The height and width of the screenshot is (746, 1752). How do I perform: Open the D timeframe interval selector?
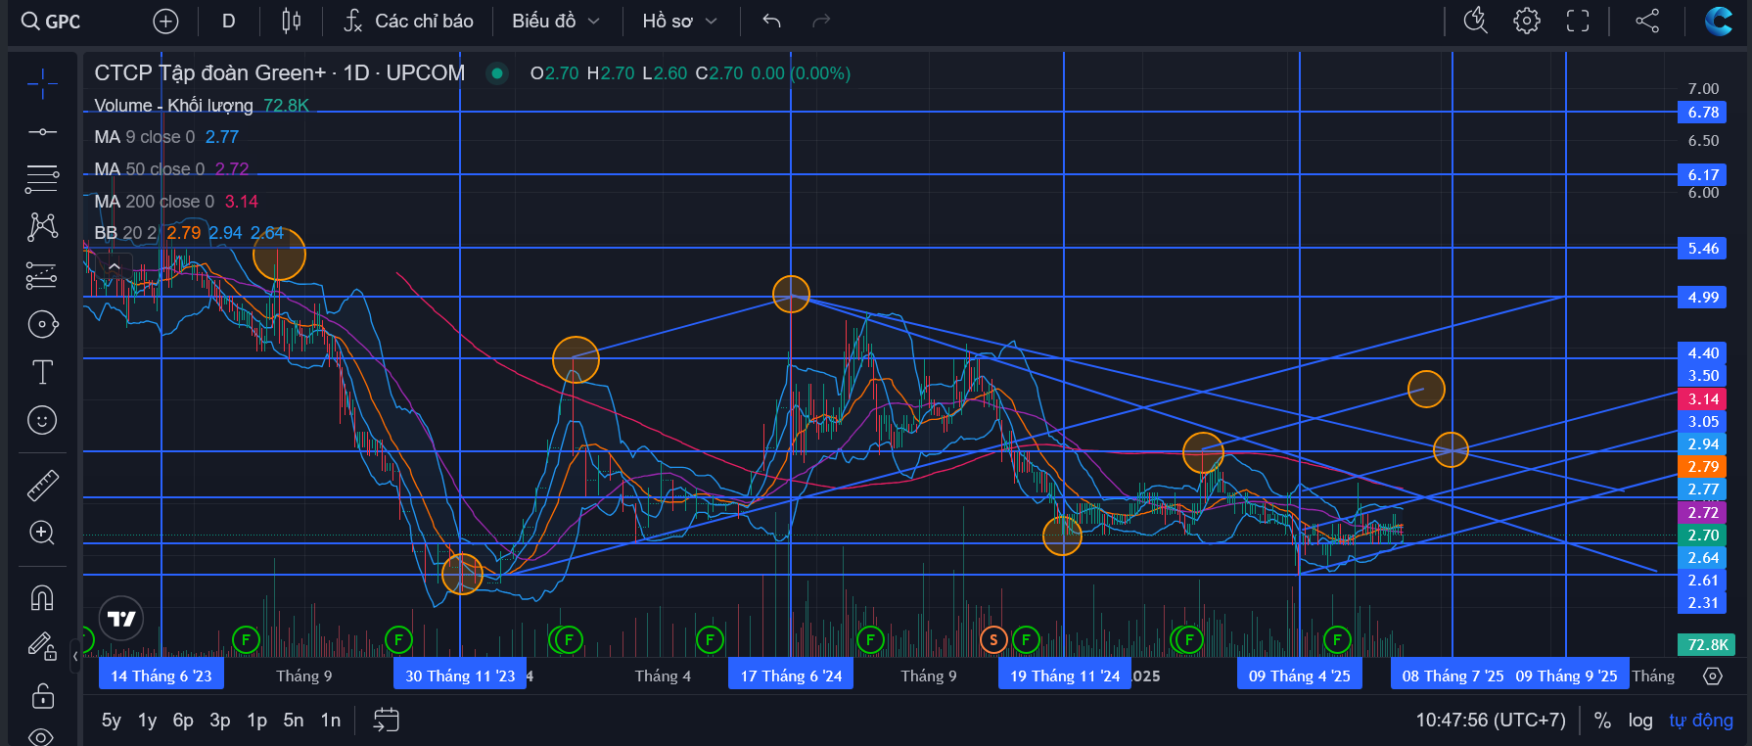[x=229, y=21]
